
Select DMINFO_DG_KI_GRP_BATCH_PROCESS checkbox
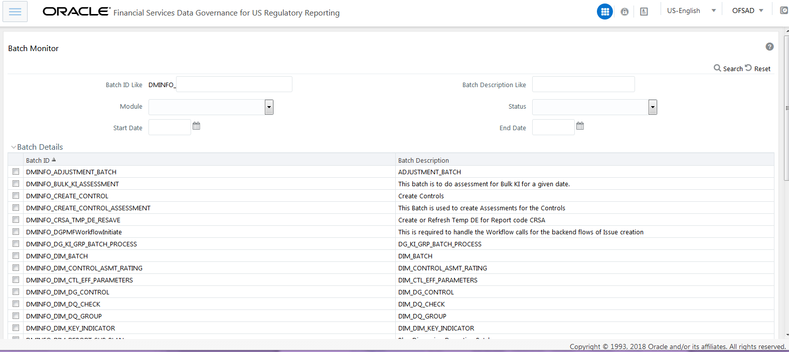[16, 244]
